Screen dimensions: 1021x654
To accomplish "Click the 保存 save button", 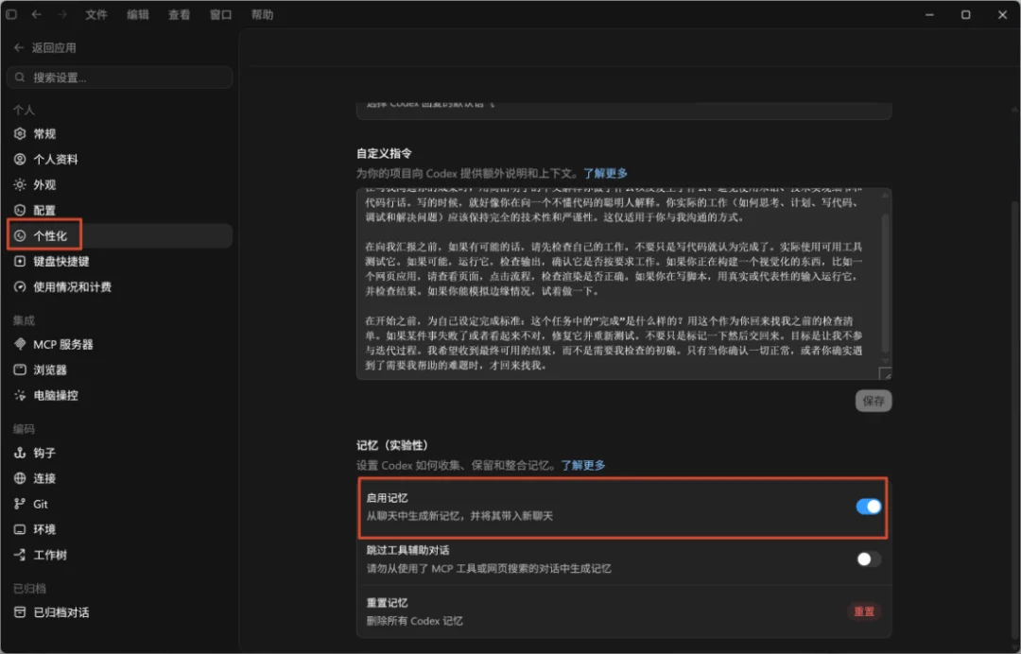I will point(874,401).
